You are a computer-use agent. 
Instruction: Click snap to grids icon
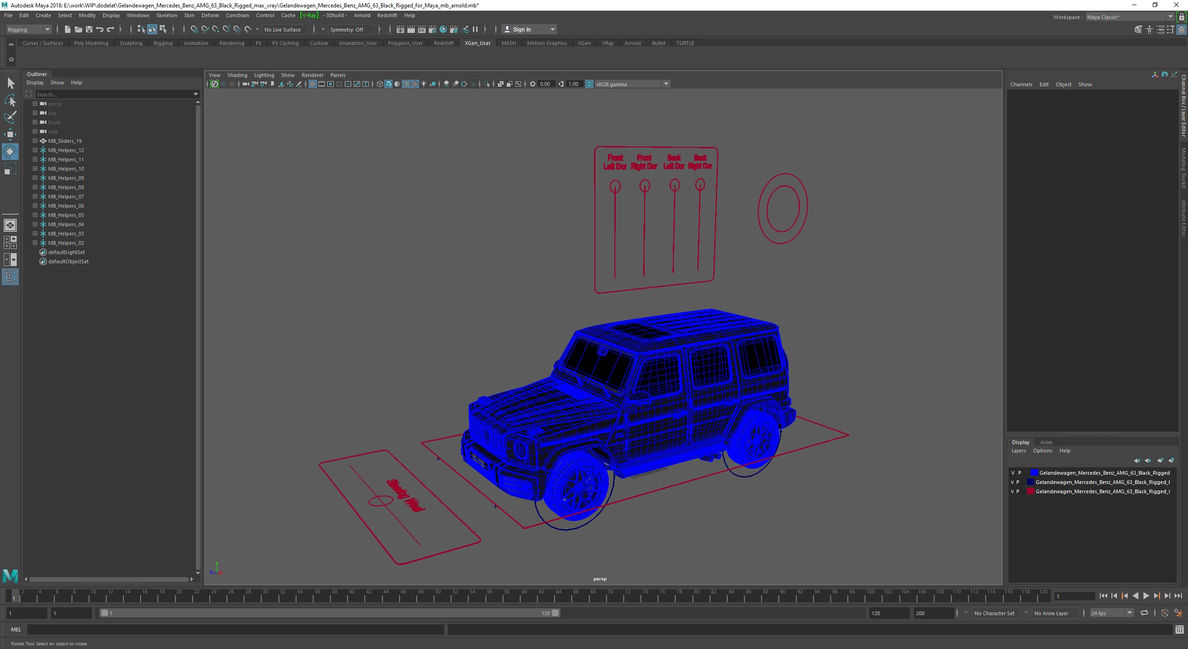pyautogui.click(x=194, y=29)
